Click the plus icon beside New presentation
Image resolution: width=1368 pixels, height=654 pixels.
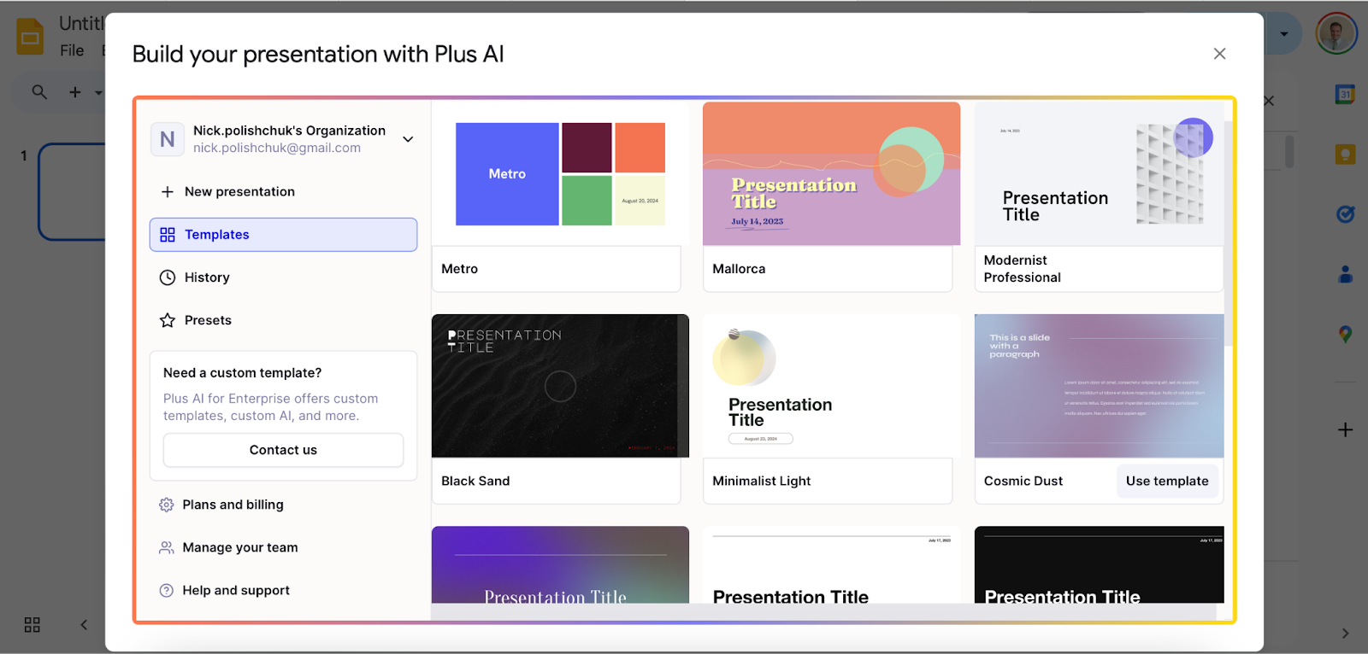[168, 192]
